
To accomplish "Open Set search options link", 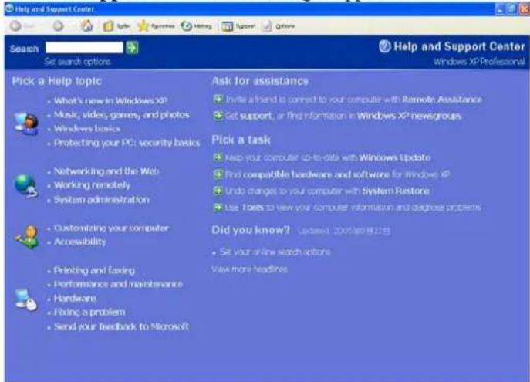I will pos(77,62).
